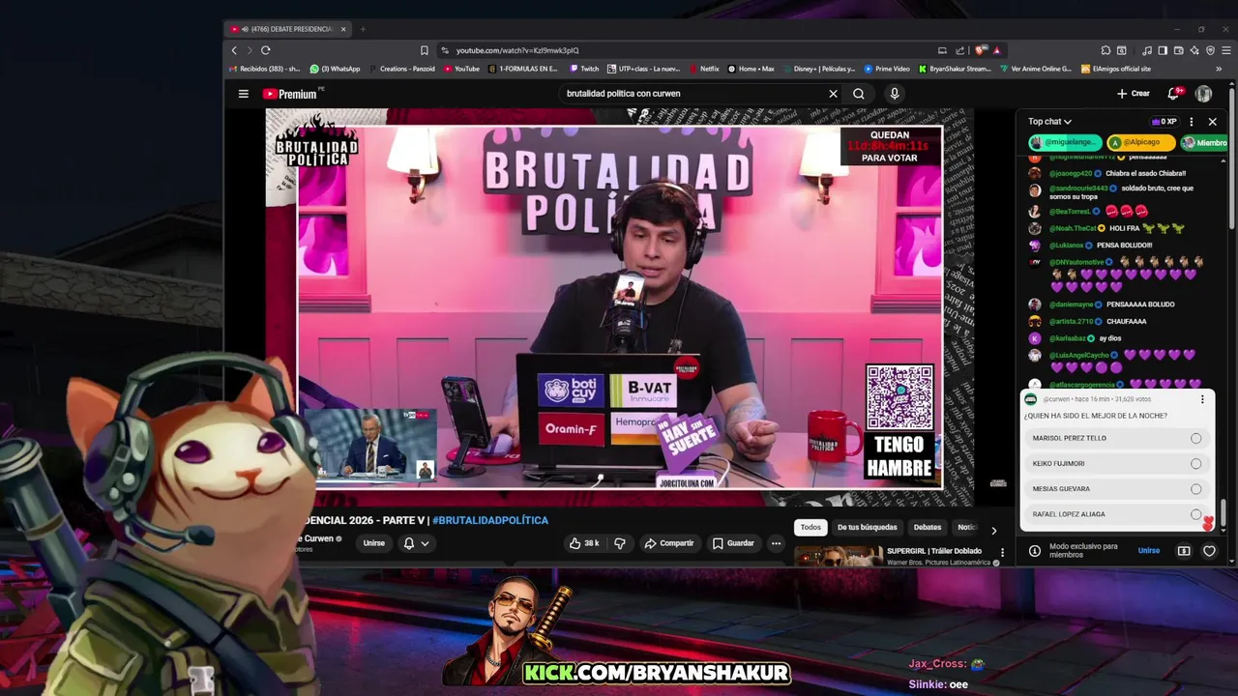Open YouTube notifications bell

[1174, 94]
